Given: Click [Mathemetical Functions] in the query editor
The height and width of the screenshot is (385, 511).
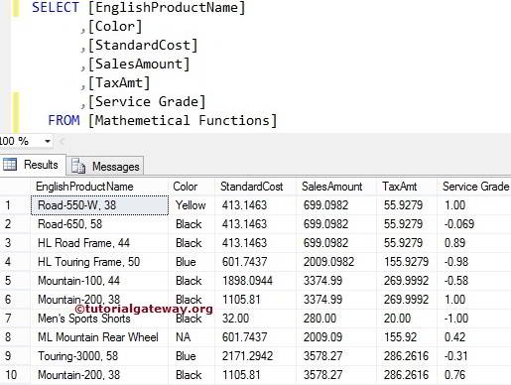Looking at the screenshot, I should click(183, 121).
